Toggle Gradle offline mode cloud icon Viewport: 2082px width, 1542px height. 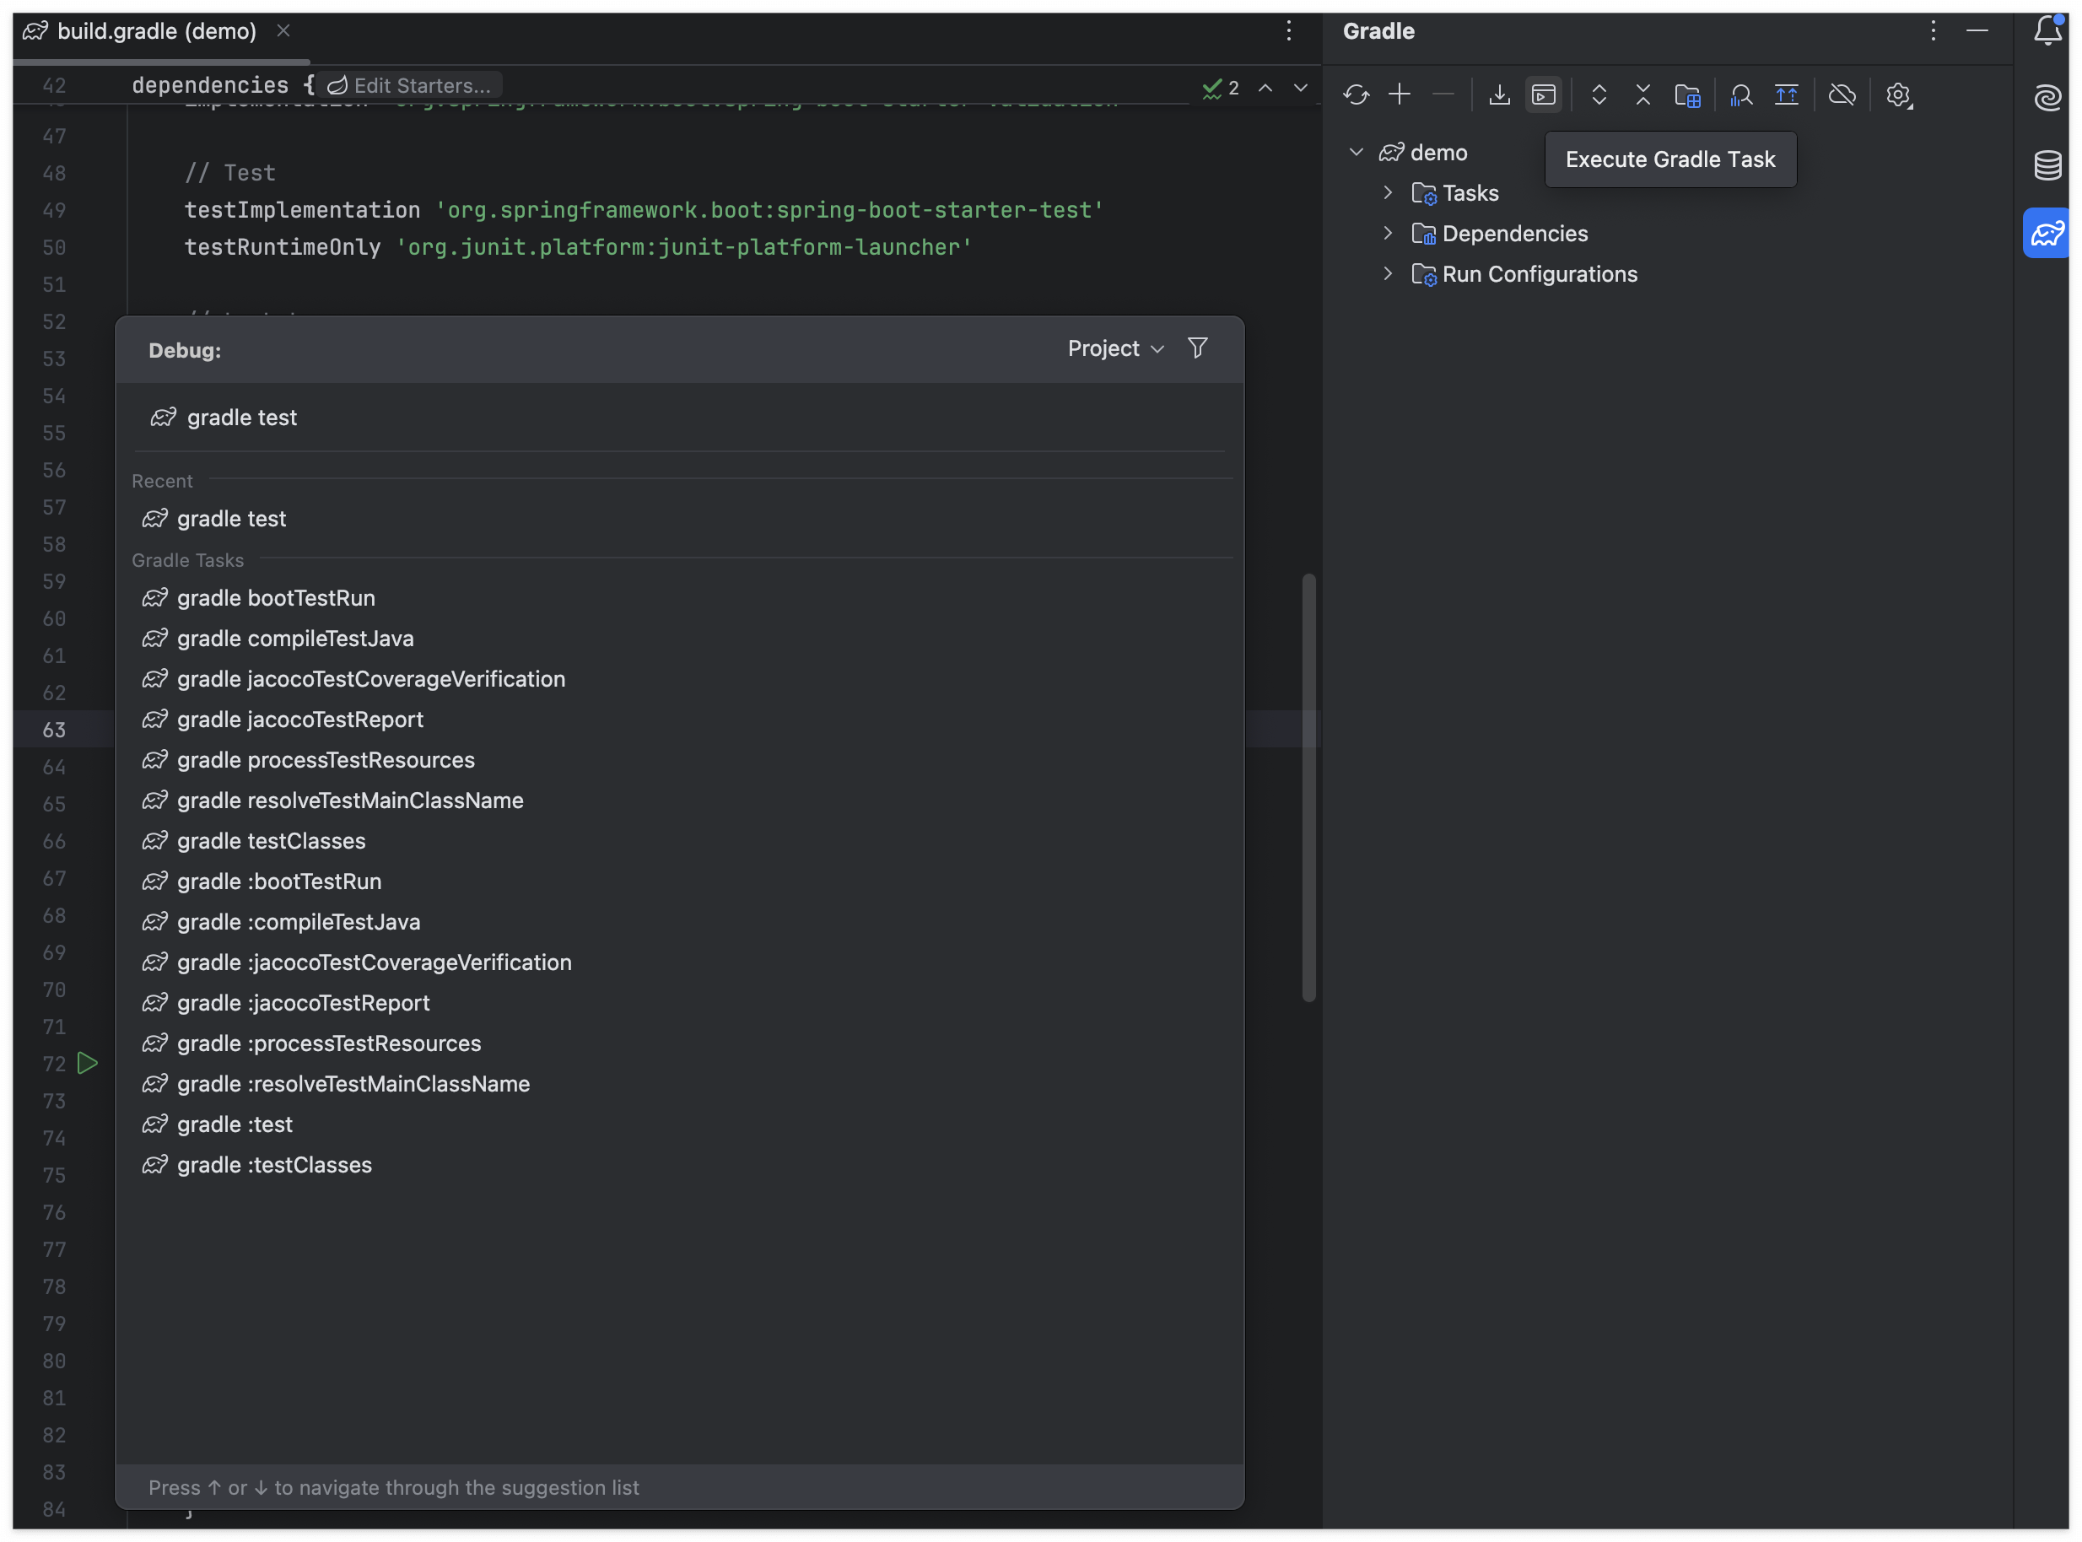(1842, 94)
